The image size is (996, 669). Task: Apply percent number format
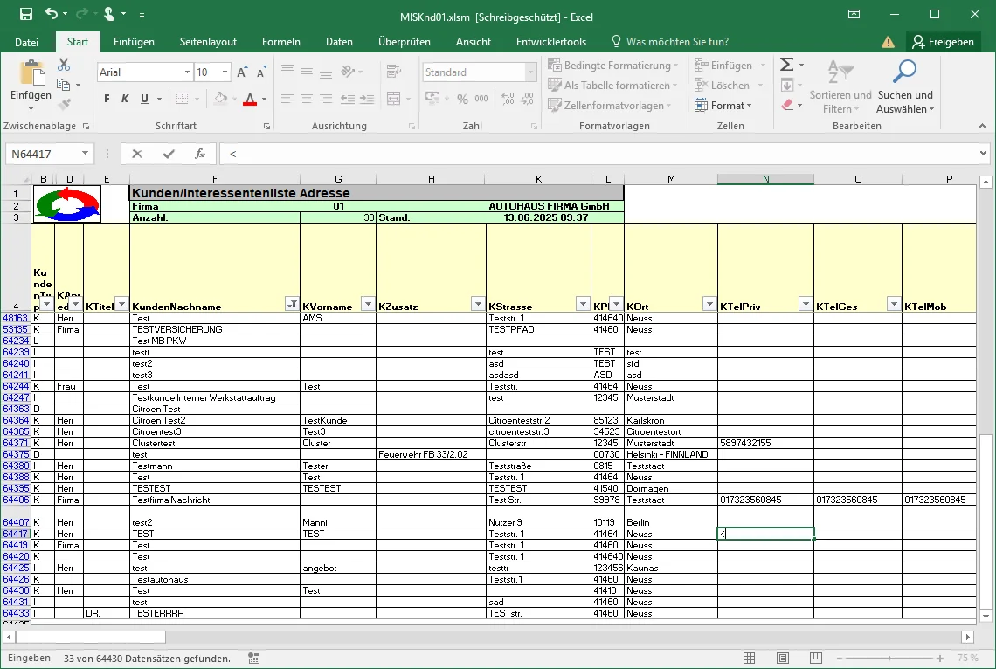click(462, 99)
